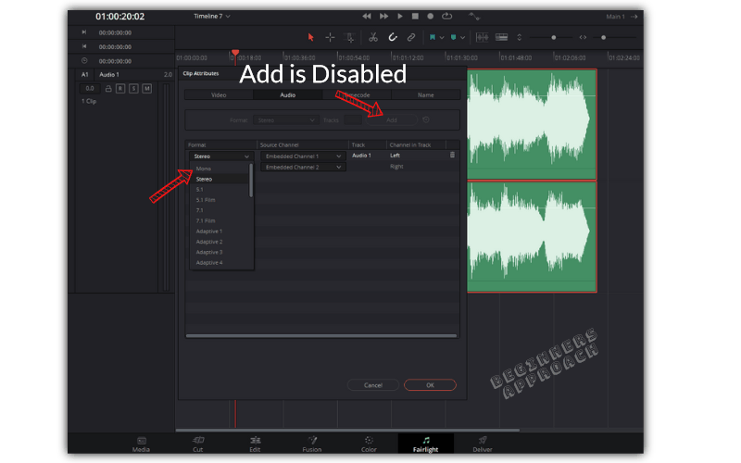741x463 pixels.
Task: Choose Stereo from the format list
Action: (220, 179)
